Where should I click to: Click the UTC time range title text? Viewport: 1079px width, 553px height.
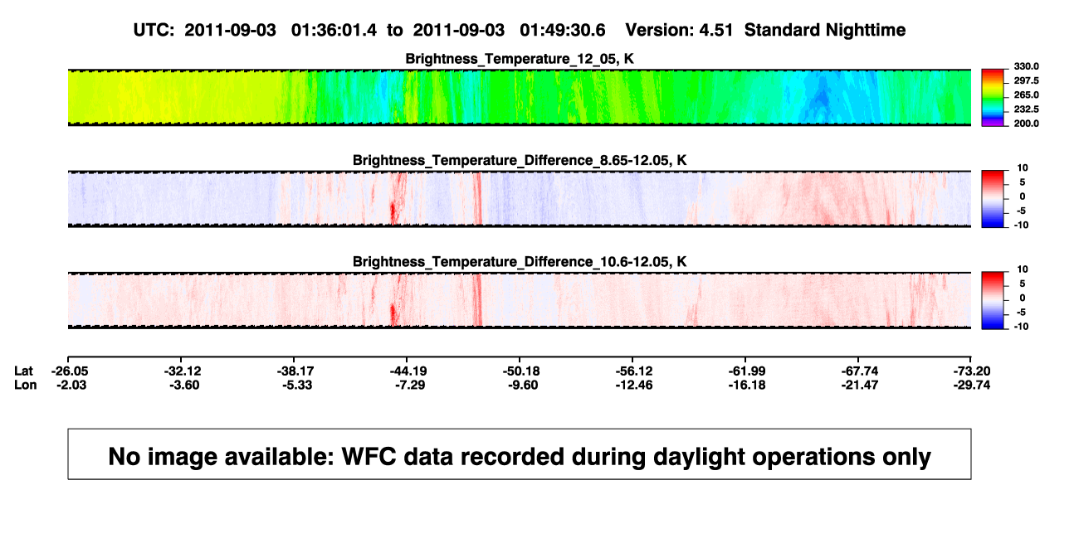pyautogui.click(x=519, y=30)
